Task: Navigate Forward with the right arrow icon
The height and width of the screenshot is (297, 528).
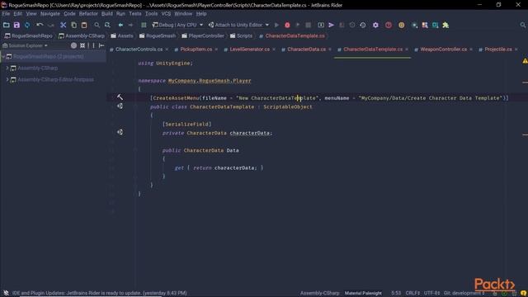Action: coord(130,25)
